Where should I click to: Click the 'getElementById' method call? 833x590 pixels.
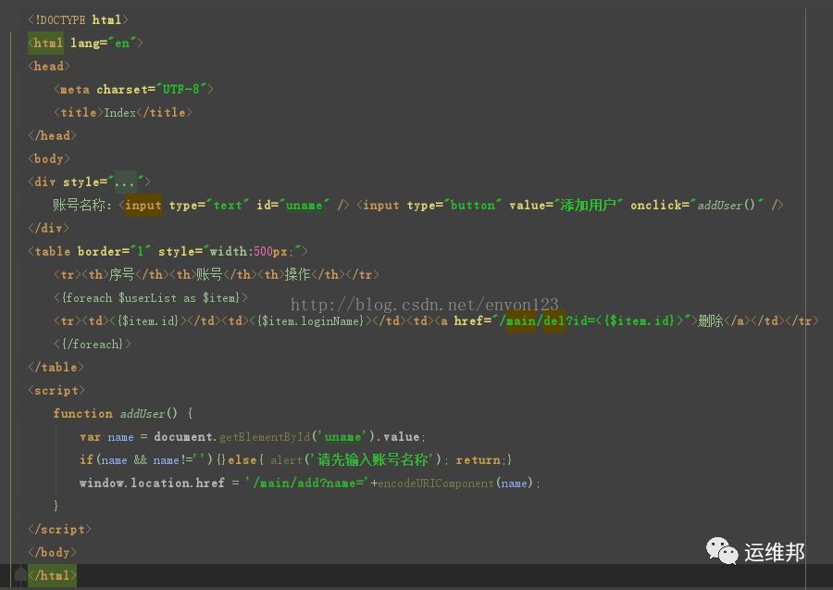pos(265,437)
